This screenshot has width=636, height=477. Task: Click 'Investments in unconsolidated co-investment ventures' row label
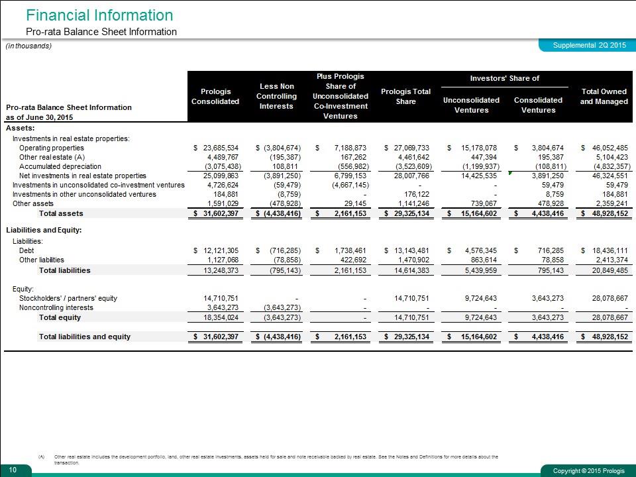tap(99, 185)
